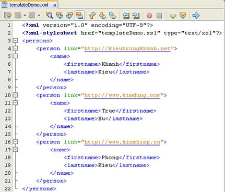Click line number 22 in the gutter

pos(8,189)
